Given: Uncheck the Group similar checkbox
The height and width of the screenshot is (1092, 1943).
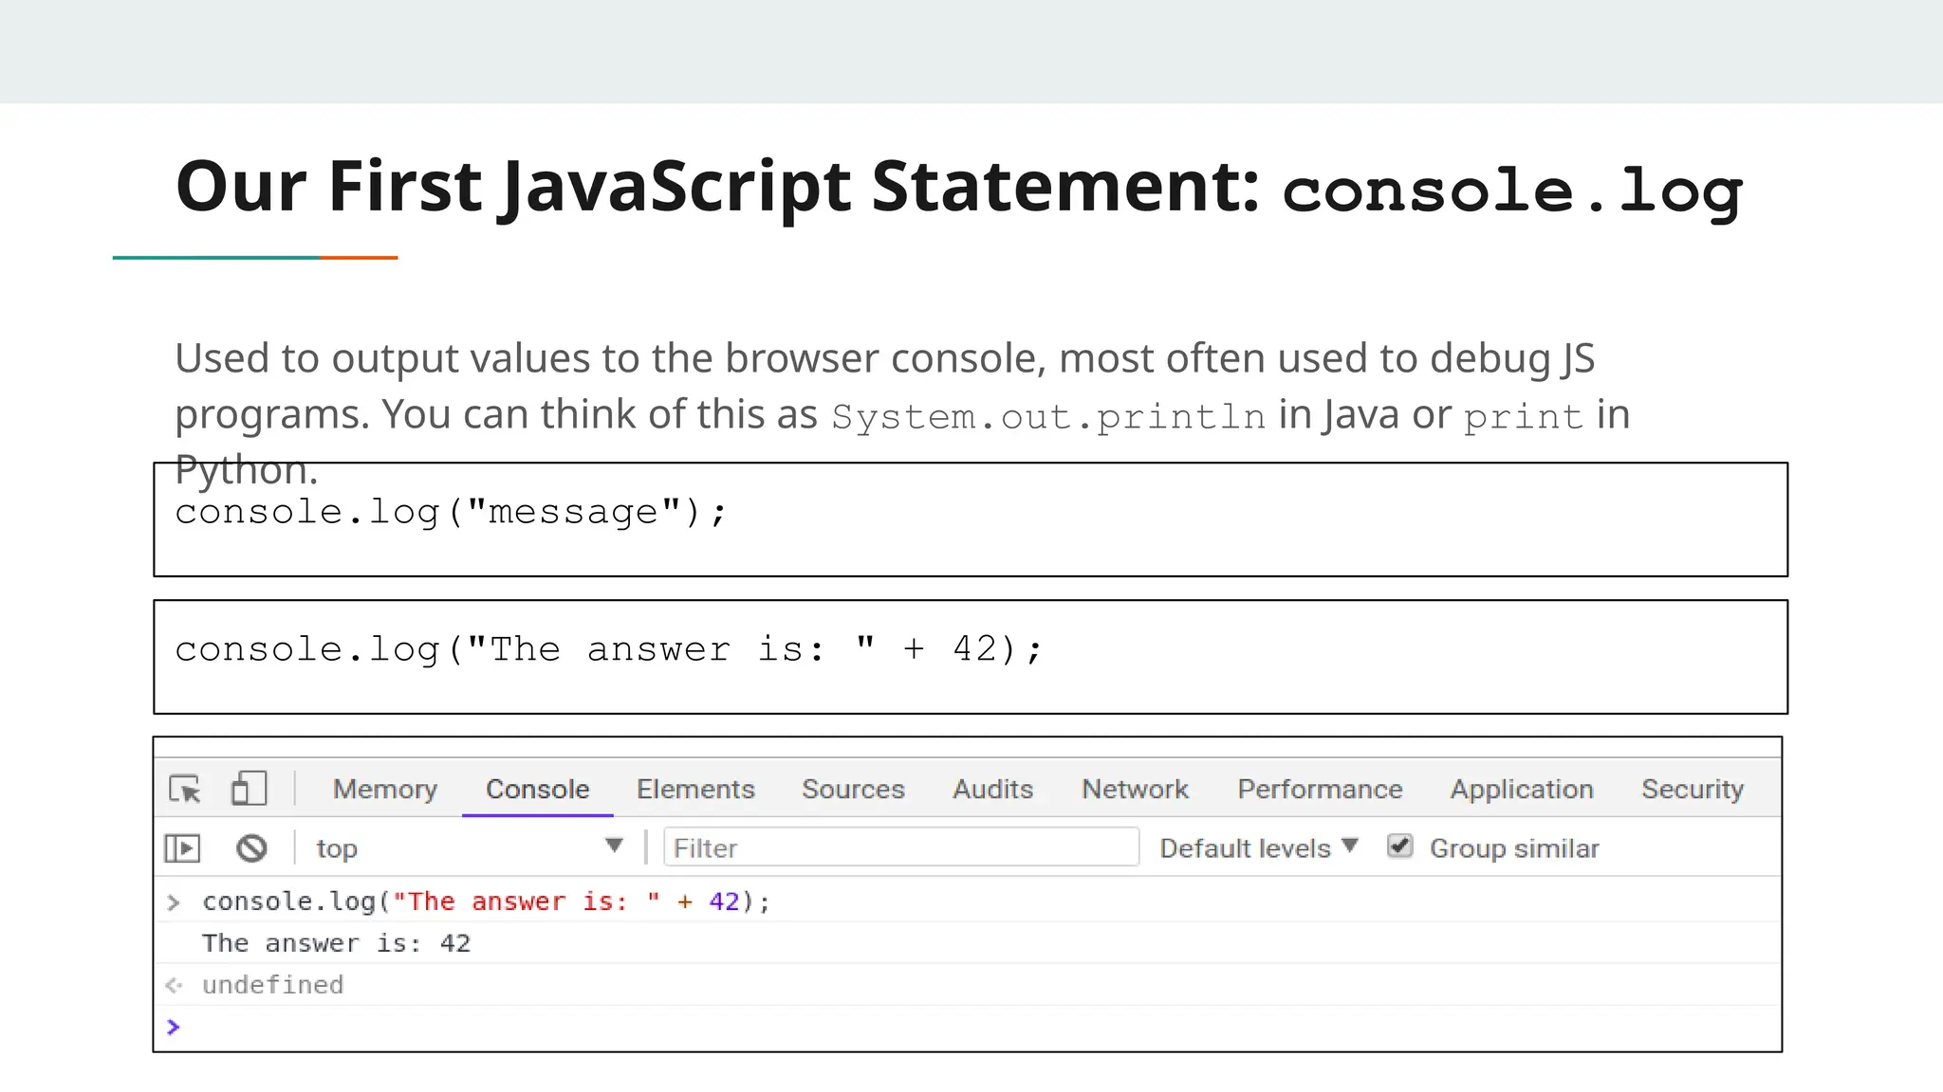Looking at the screenshot, I should [x=1399, y=846].
